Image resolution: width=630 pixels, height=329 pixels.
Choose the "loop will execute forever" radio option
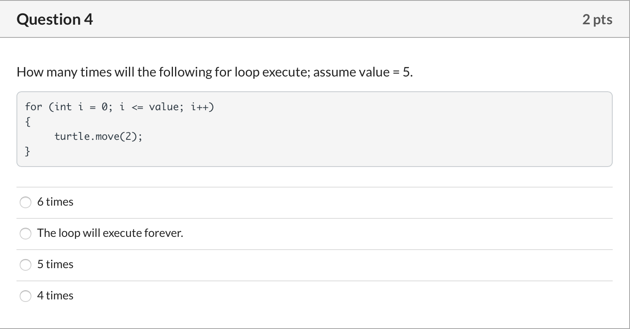click(x=26, y=234)
